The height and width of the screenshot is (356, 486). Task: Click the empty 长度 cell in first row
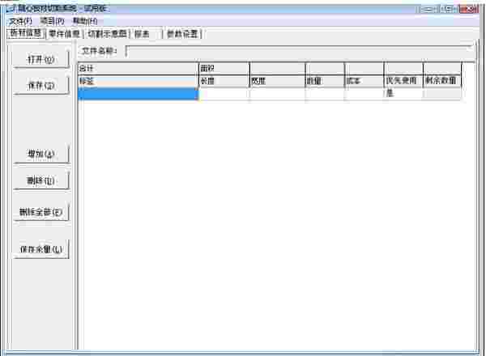224,94
